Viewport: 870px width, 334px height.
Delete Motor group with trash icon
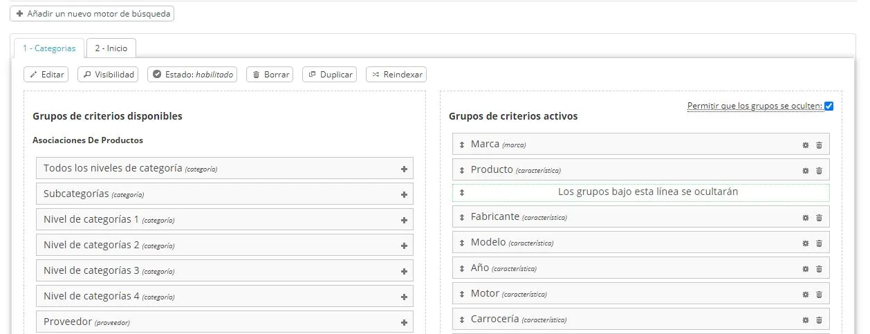(819, 295)
